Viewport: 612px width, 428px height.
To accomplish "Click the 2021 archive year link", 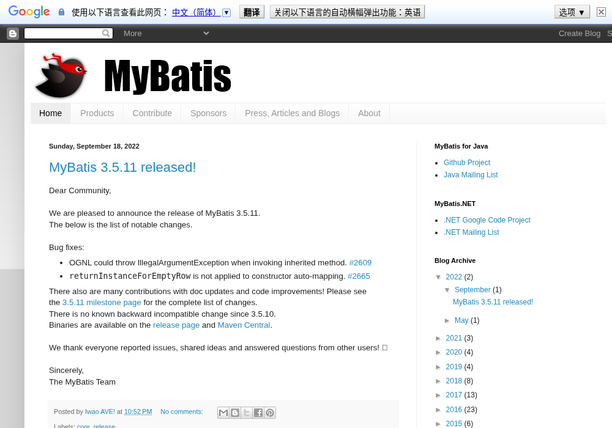I will 454,338.
